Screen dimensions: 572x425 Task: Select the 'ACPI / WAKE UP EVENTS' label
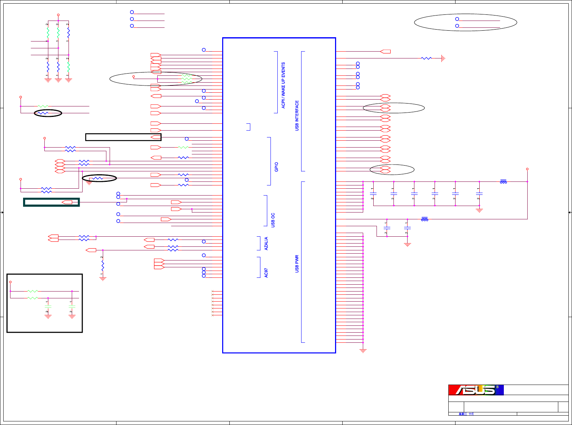pyautogui.click(x=283, y=86)
